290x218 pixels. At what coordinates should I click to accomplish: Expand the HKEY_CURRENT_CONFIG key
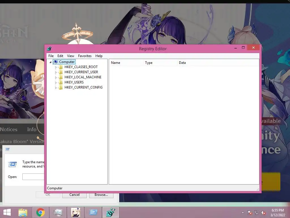56,88
